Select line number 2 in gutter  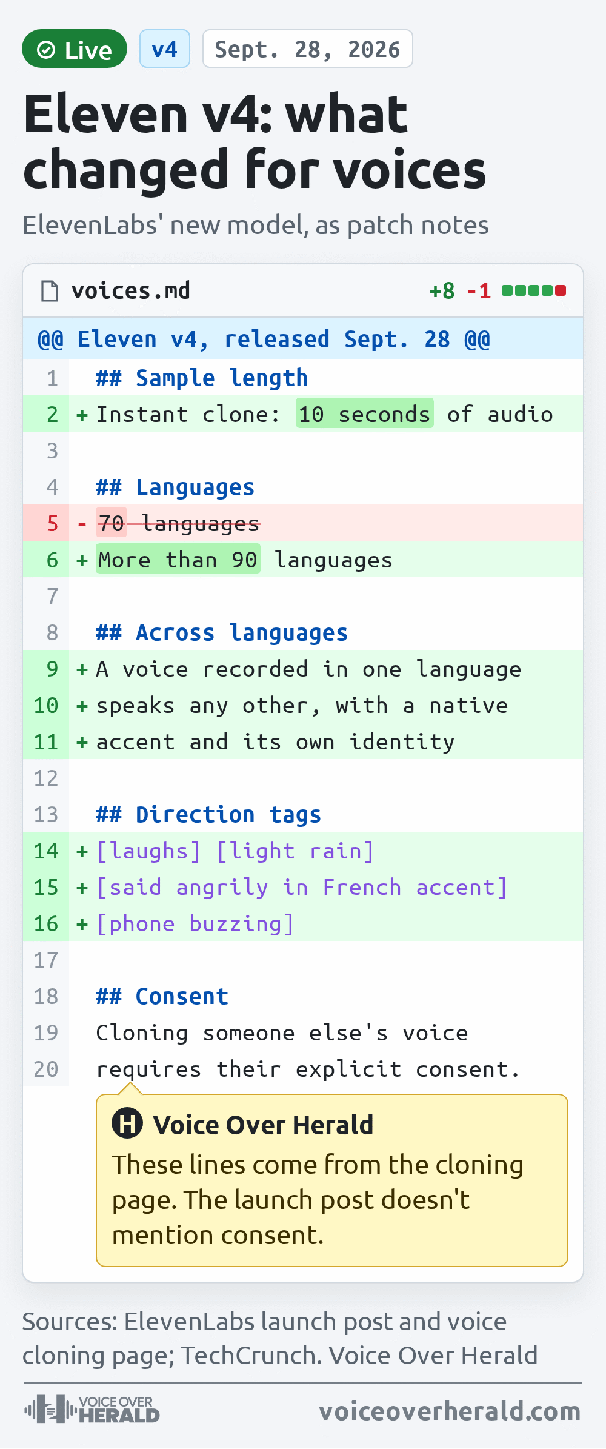coord(52,414)
